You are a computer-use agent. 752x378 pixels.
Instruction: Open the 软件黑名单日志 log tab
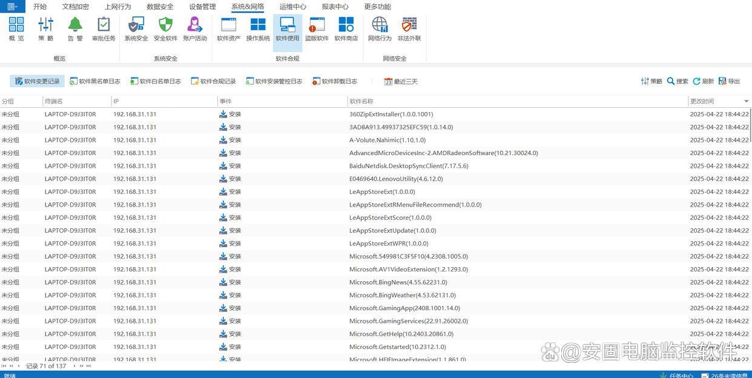95,81
